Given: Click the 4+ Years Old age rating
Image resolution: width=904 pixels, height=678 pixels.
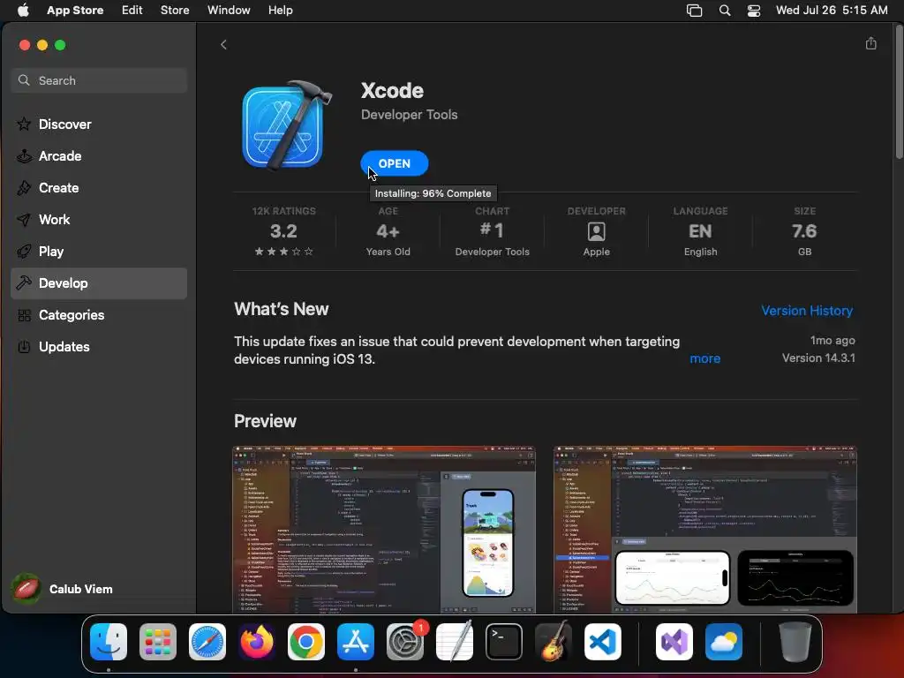Looking at the screenshot, I should 388,231.
